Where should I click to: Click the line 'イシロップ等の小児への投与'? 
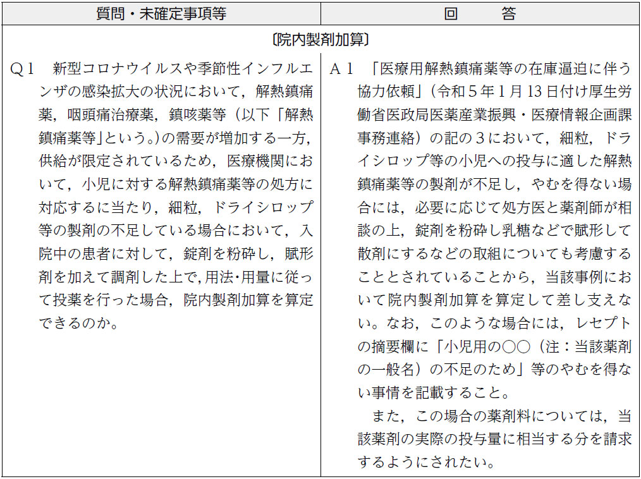(494, 161)
